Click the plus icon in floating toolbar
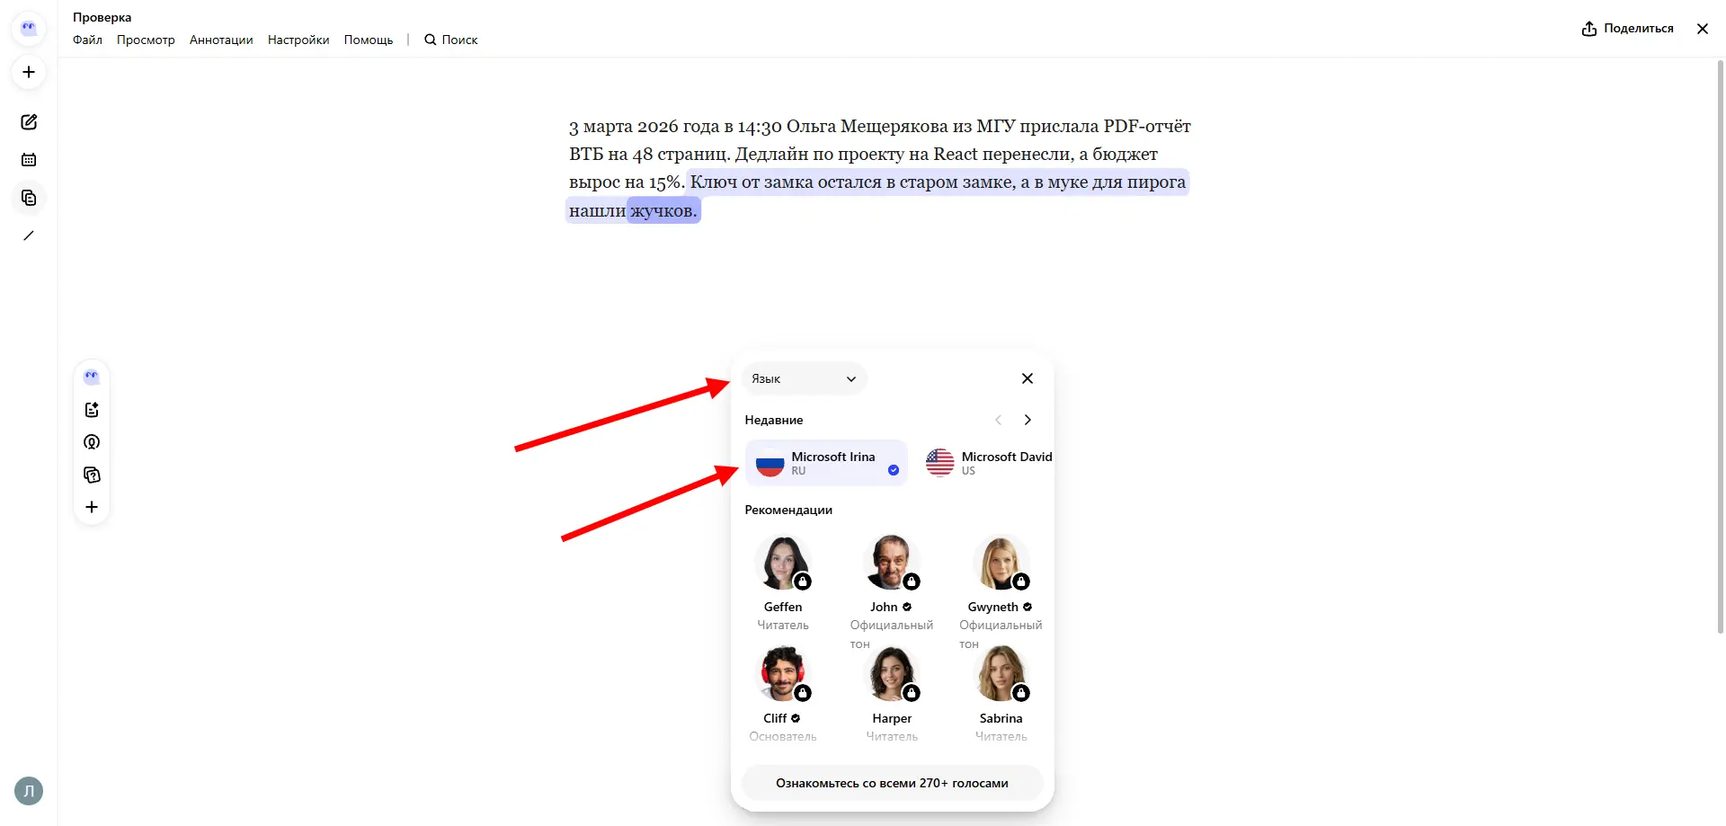The image size is (1726, 826). click(92, 507)
